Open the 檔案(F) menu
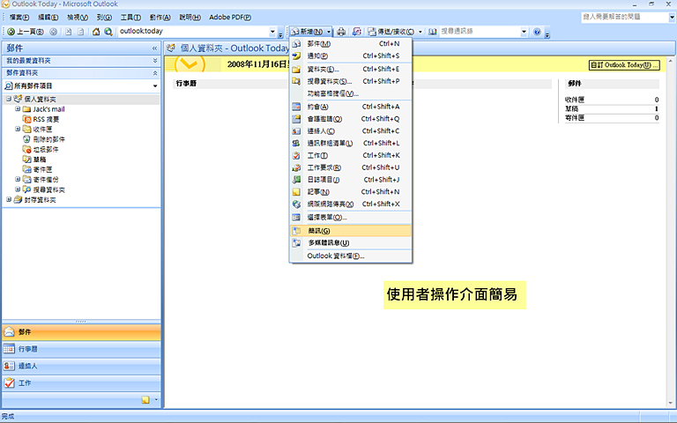Image resolution: width=677 pixels, height=423 pixels. 19,18
